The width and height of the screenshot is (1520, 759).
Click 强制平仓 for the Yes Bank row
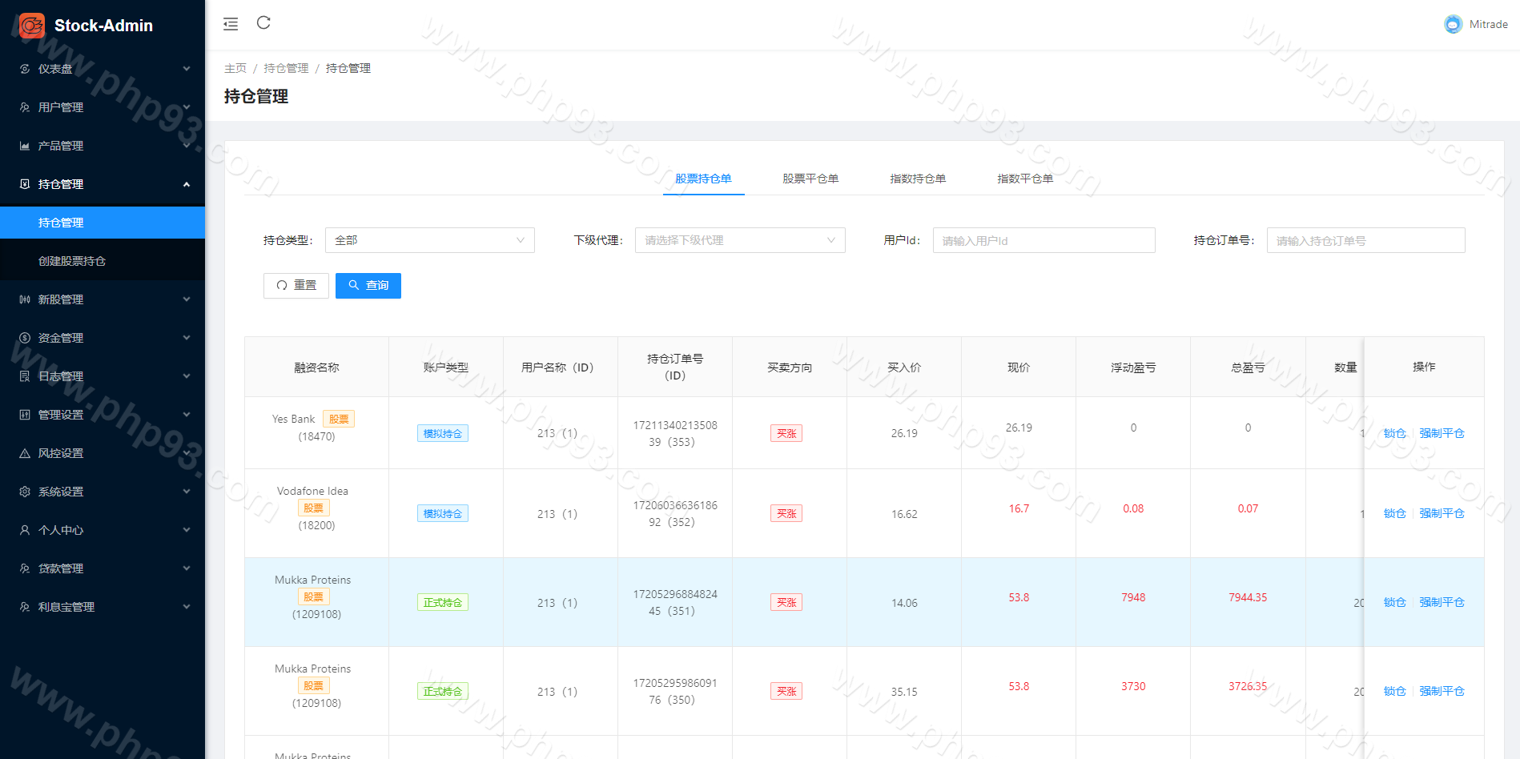[1442, 433]
